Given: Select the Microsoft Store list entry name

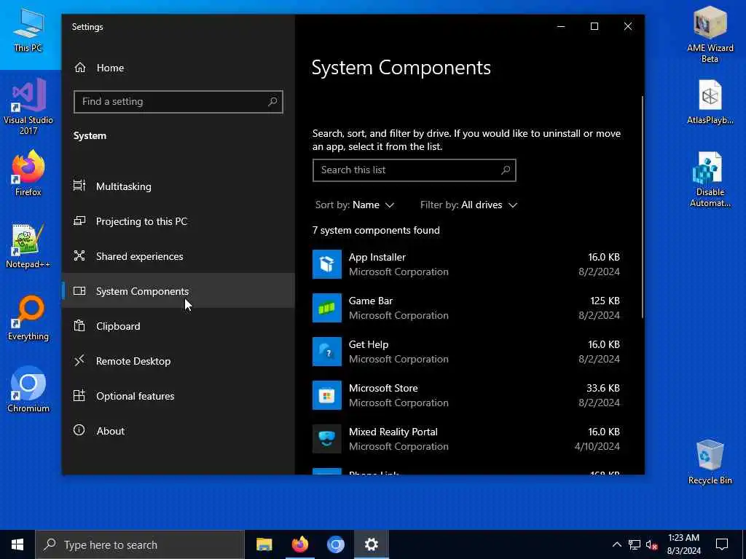Looking at the screenshot, I should [x=383, y=389].
